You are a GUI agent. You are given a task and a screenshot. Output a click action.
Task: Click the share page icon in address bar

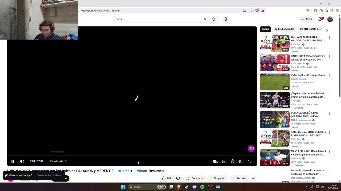point(250,11)
